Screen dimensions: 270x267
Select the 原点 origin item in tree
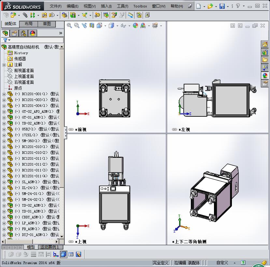[x=18, y=88]
